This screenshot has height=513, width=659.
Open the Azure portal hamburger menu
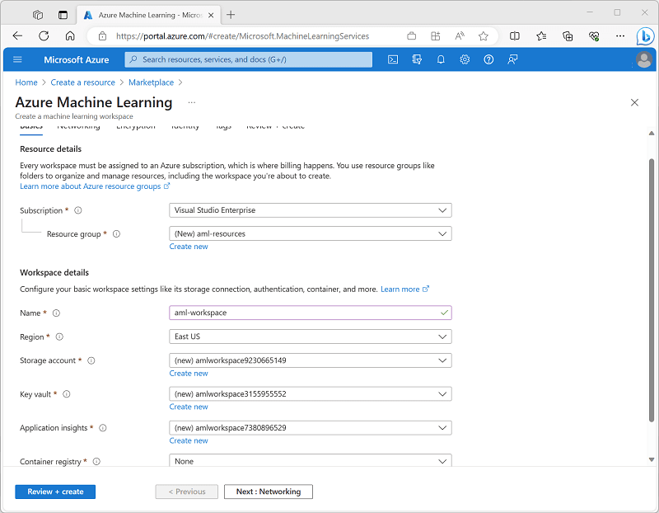tap(17, 59)
